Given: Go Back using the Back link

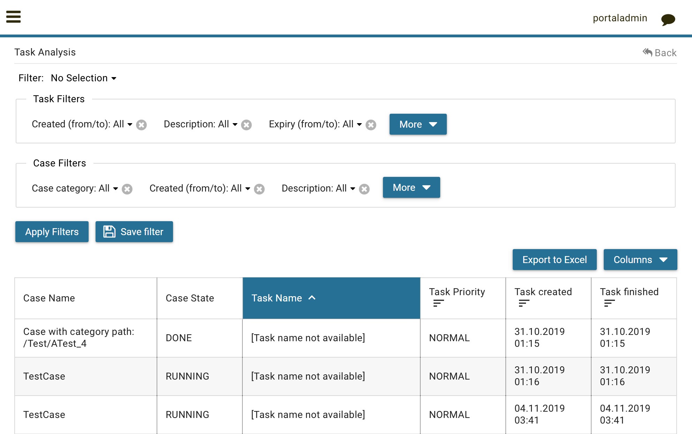Looking at the screenshot, I should [660, 53].
